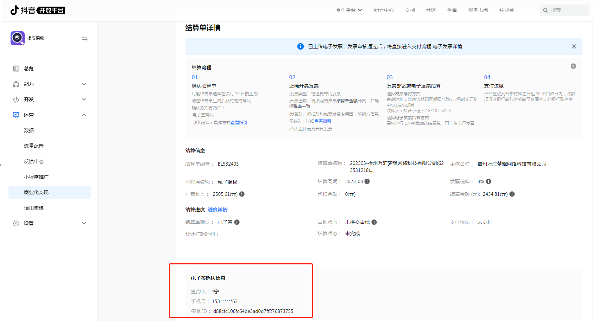593x321 pixels.
Task: Click the 发票邮寄或电子发票结算 step title
Action: click(414, 86)
